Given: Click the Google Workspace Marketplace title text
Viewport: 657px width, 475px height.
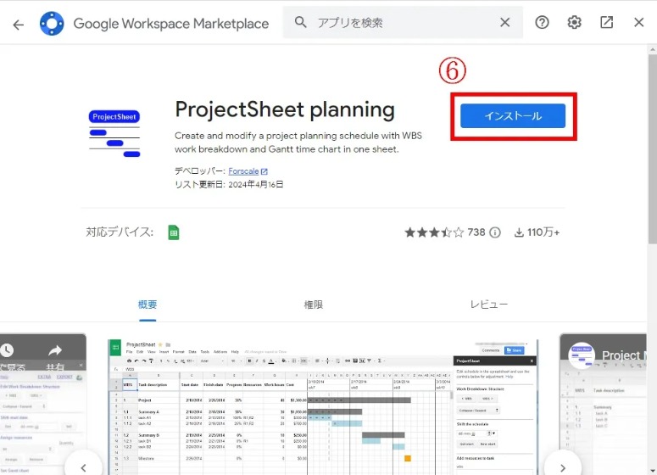Looking at the screenshot, I should 171,24.
